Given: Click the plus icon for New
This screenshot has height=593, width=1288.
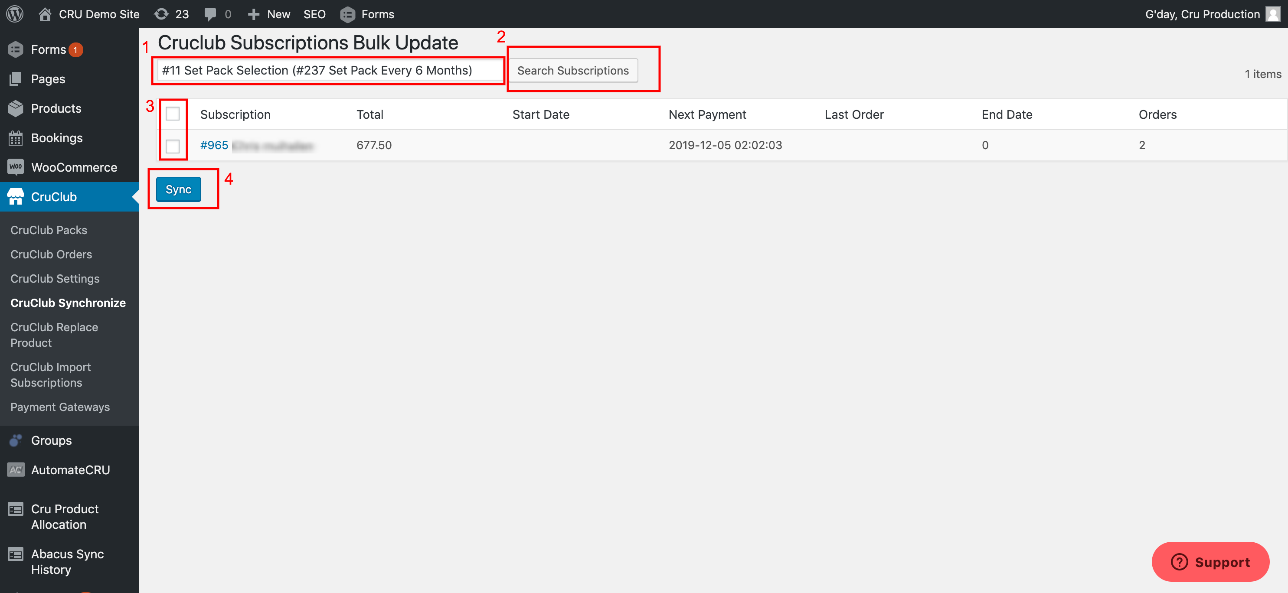Looking at the screenshot, I should tap(254, 14).
